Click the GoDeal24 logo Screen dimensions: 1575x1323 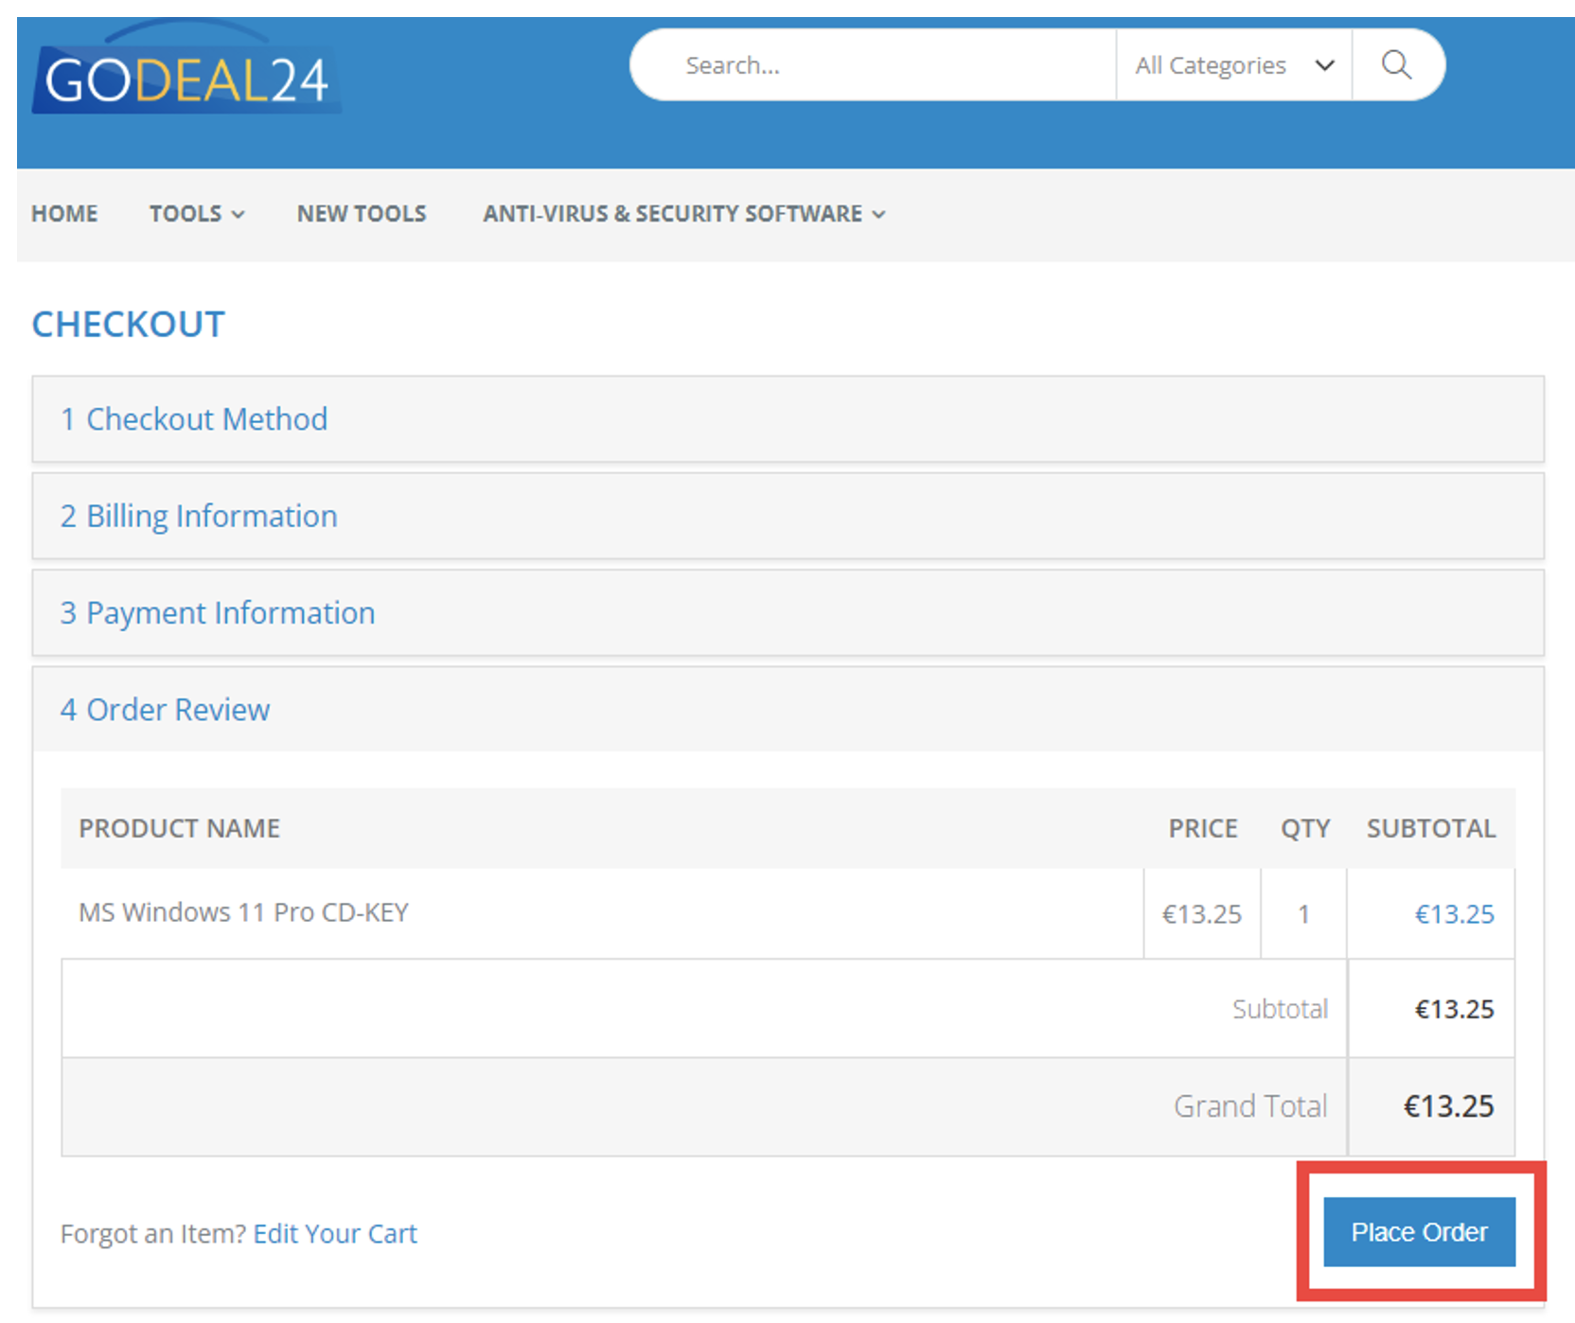click(186, 78)
